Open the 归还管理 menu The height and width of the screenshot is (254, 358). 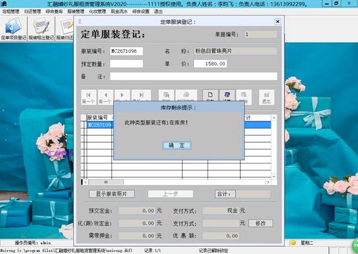click(32, 12)
